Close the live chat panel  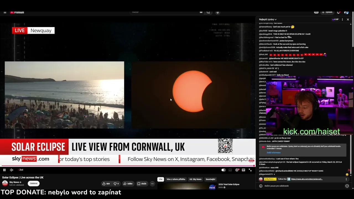[x=348, y=20]
